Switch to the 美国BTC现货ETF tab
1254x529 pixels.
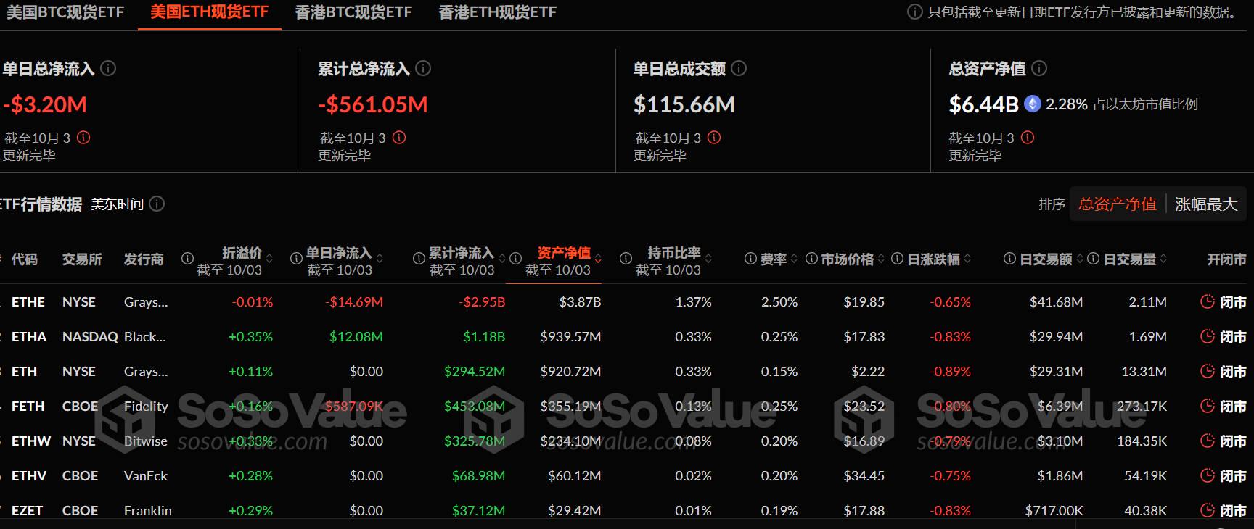(65, 12)
